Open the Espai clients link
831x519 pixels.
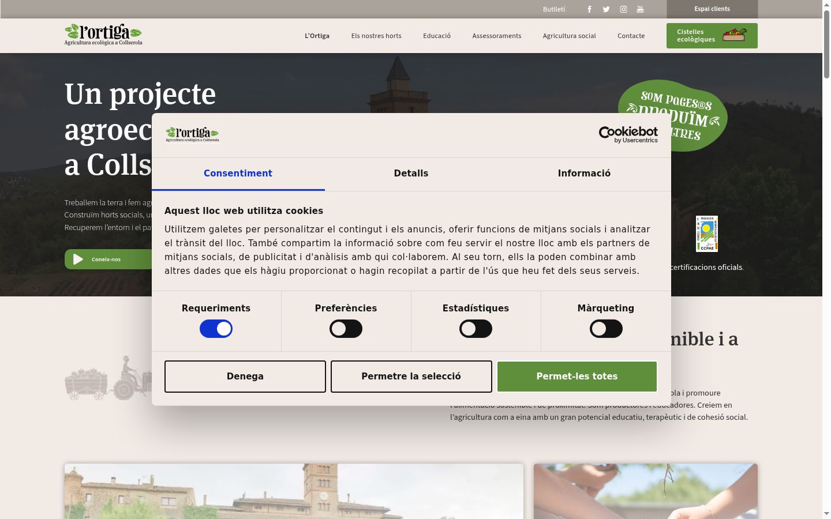coord(712,9)
